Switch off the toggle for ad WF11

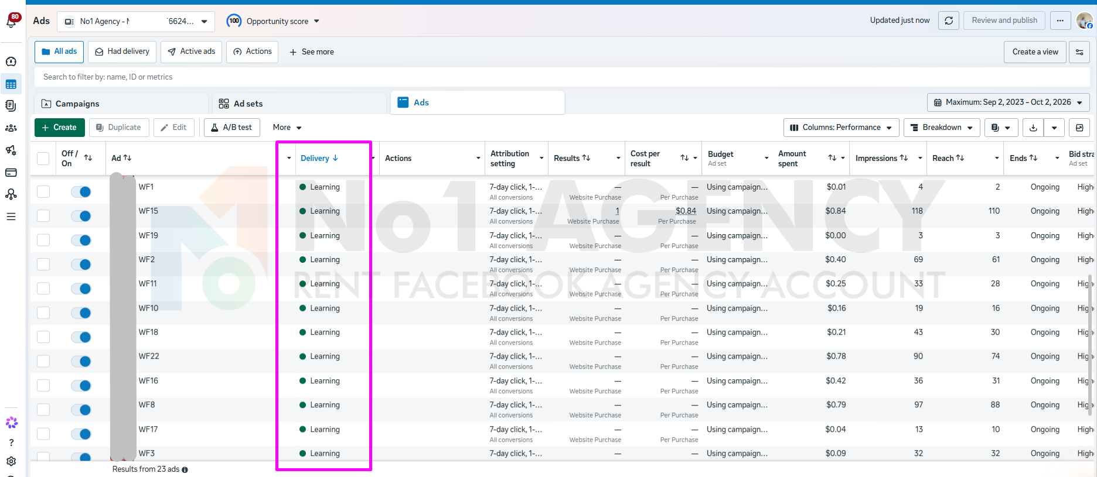click(x=81, y=289)
